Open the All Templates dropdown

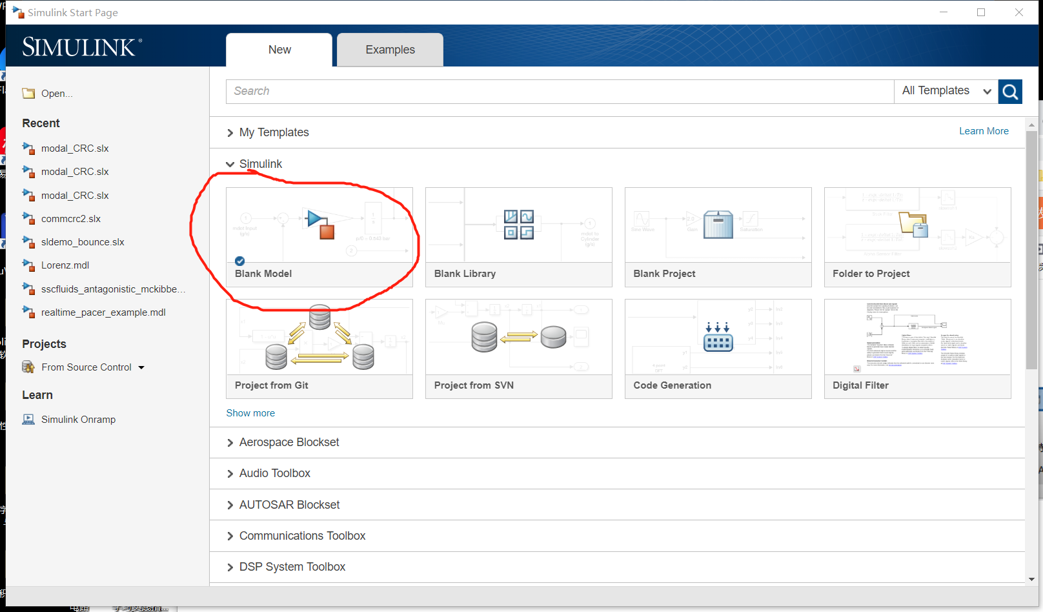[946, 91]
